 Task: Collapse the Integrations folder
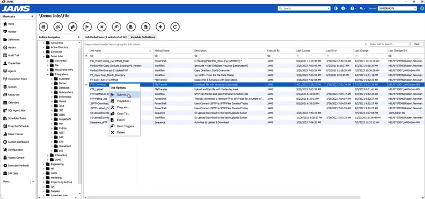[48, 74]
